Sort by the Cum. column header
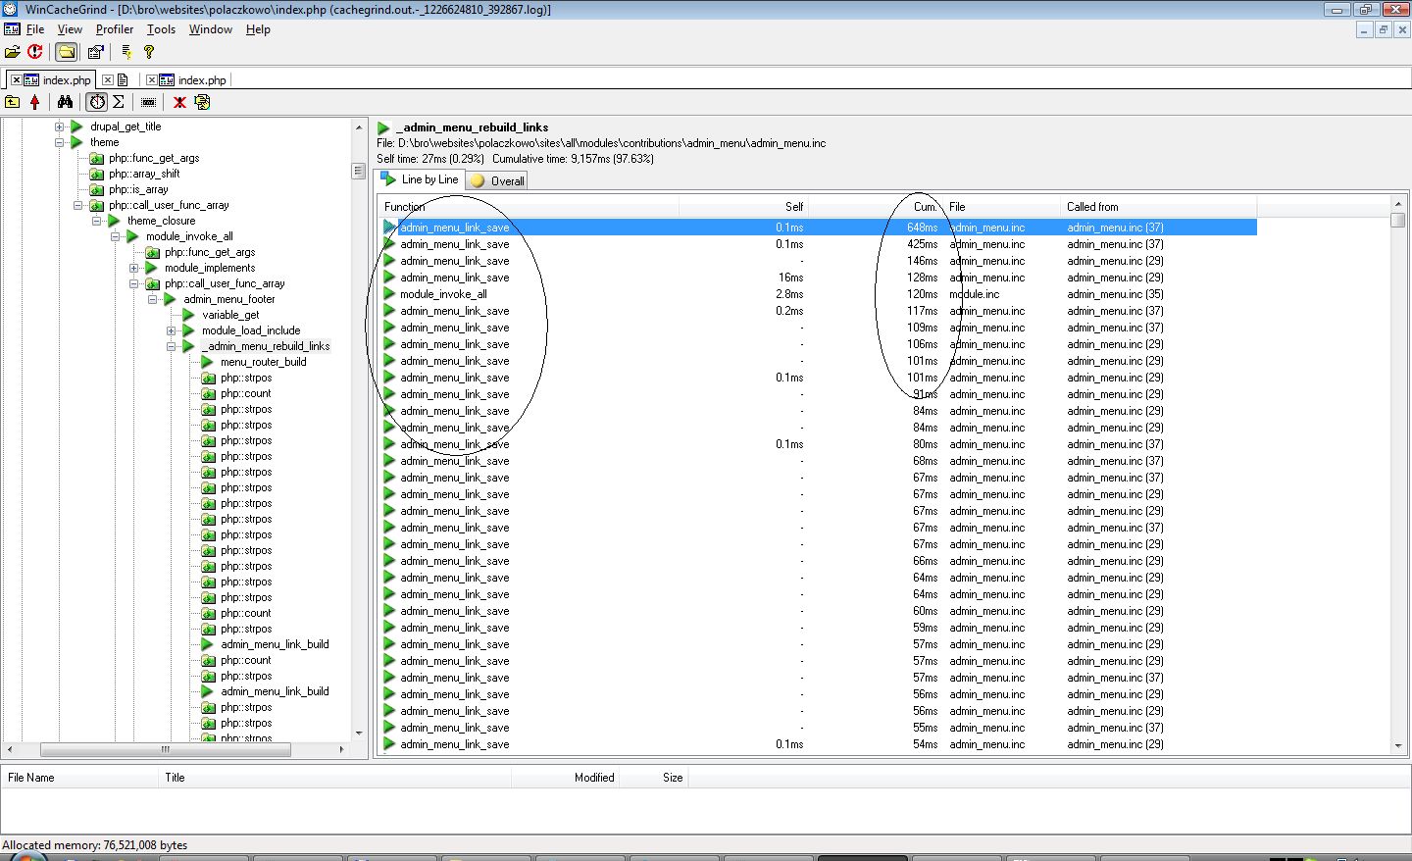Image resolution: width=1412 pixels, height=861 pixels. click(924, 207)
